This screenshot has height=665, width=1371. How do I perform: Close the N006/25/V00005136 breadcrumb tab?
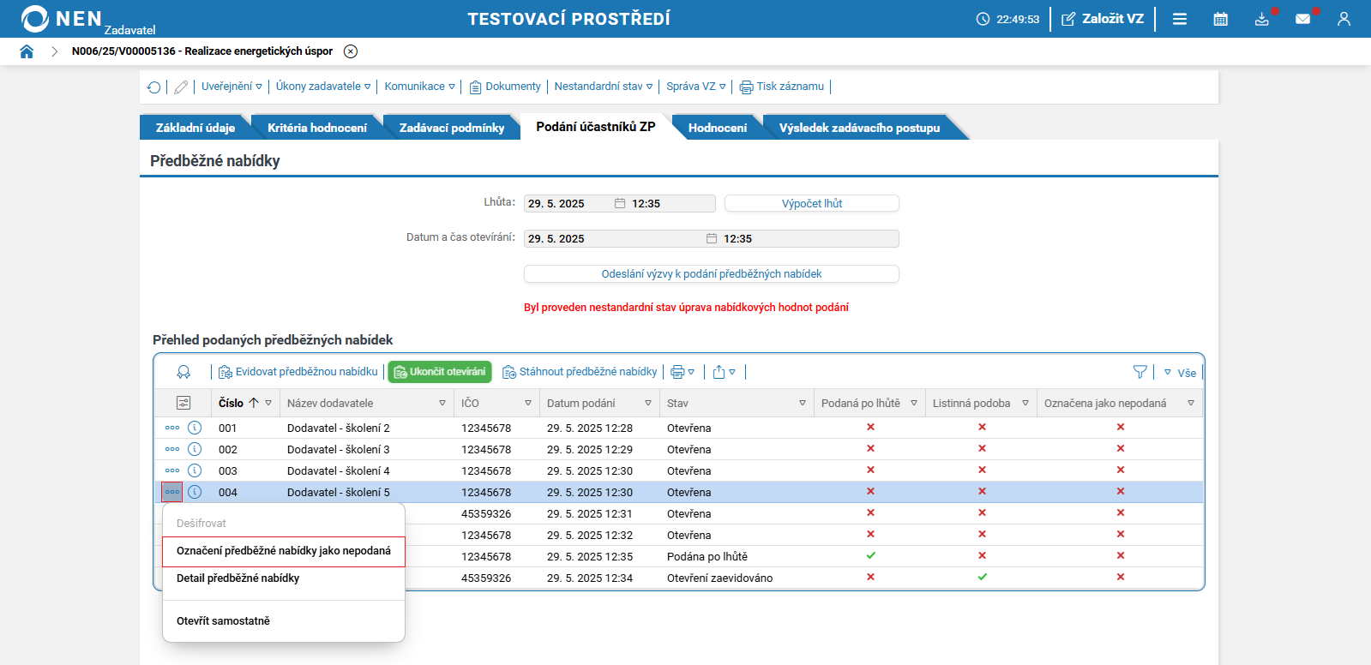coord(351,51)
